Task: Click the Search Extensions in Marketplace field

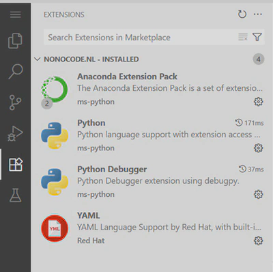Action: coord(154,37)
